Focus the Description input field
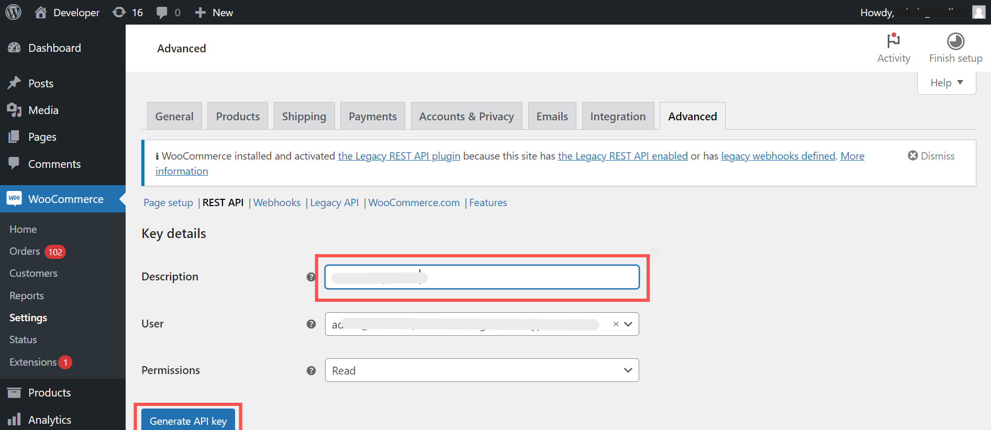 tap(482, 277)
